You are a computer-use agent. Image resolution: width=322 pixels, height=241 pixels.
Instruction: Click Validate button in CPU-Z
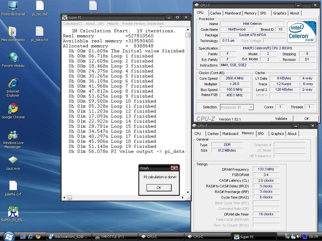(x=281, y=118)
